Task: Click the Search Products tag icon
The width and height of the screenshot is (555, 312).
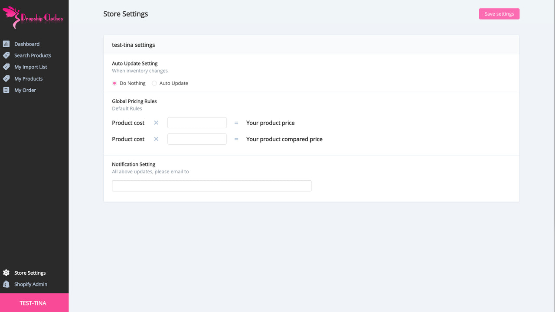Action: tap(6, 55)
